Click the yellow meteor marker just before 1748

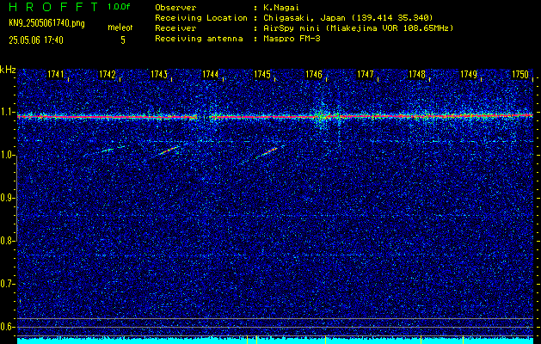[x=421, y=340]
